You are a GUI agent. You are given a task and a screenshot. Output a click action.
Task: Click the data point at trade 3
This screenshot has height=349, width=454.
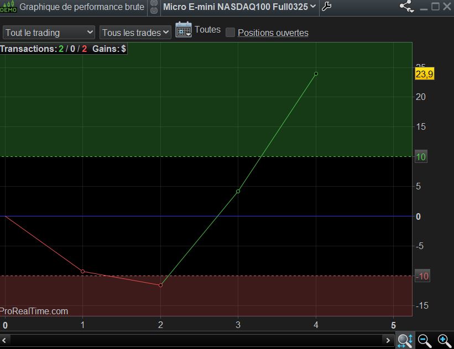point(238,192)
